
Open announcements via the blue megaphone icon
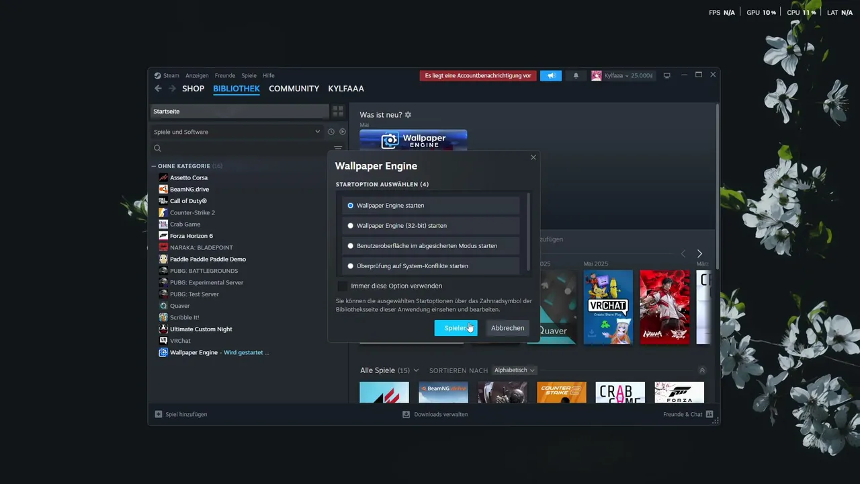[551, 76]
